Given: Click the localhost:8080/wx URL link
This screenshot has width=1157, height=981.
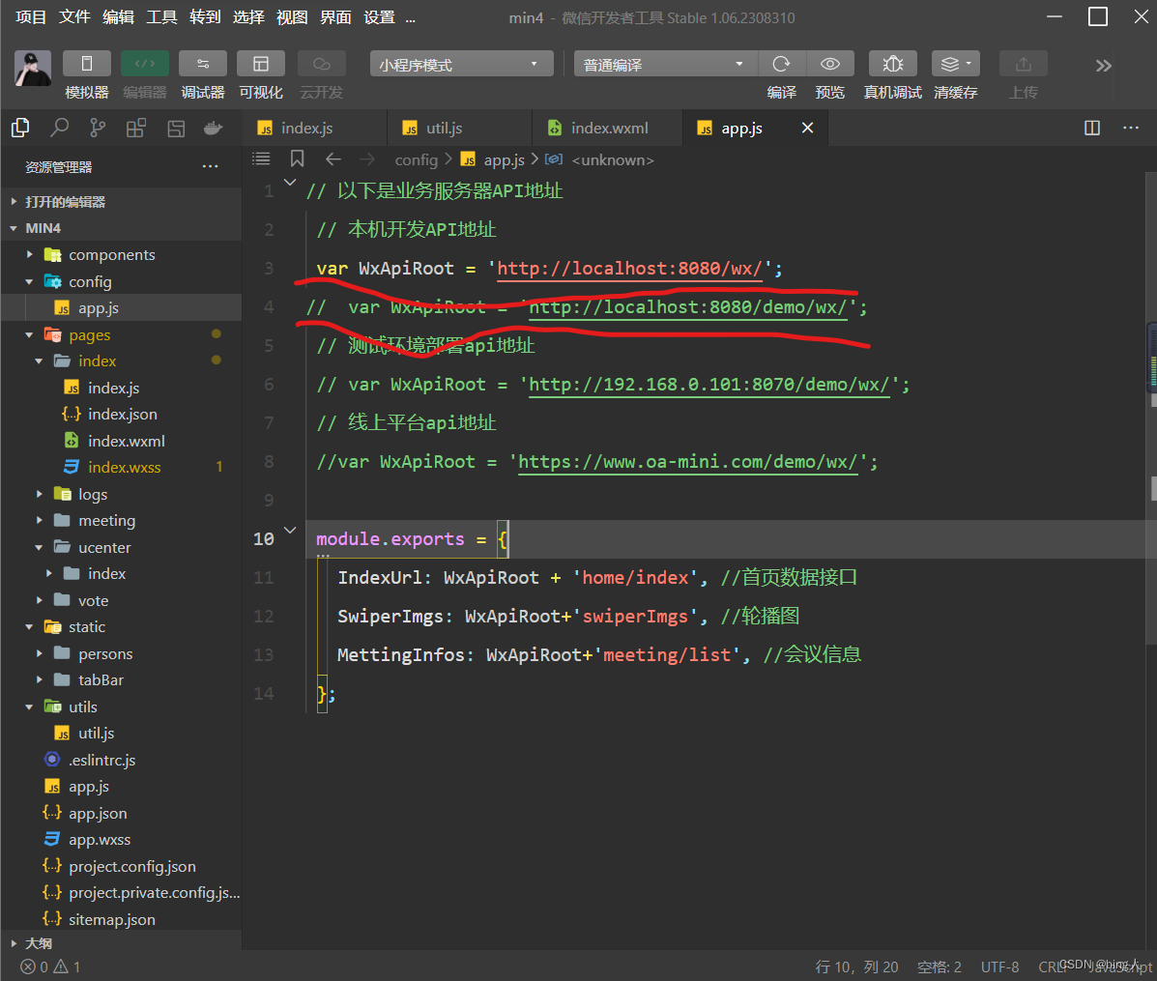Looking at the screenshot, I should click(629, 269).
